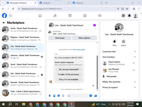Open the Facebook logo home link
Screen dimensions: 142x107
(x=5, y=16)
